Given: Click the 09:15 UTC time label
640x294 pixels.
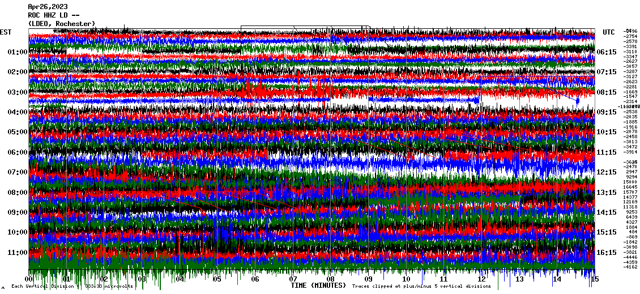Looking at the screenshot, I should point(607,112).
